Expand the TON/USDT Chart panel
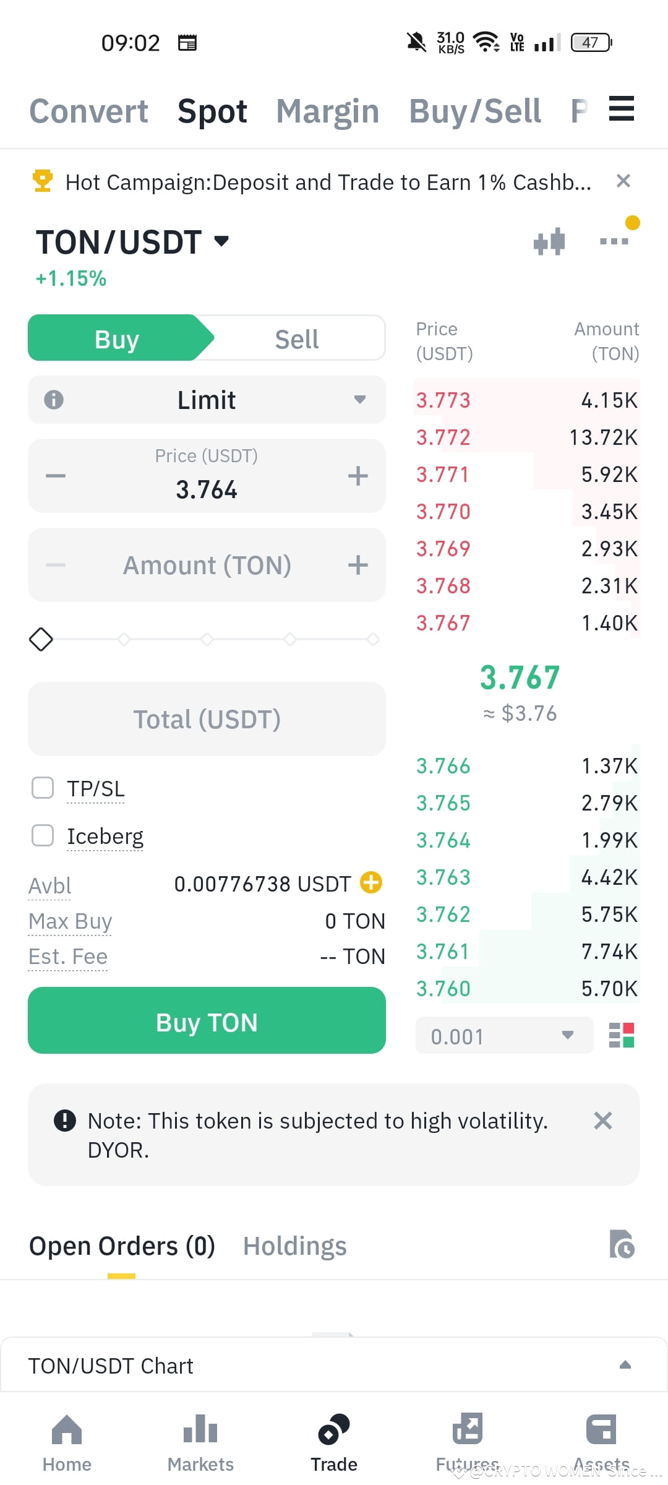Viewport: 668px width, 1485px height. (x=334, y=1365)
